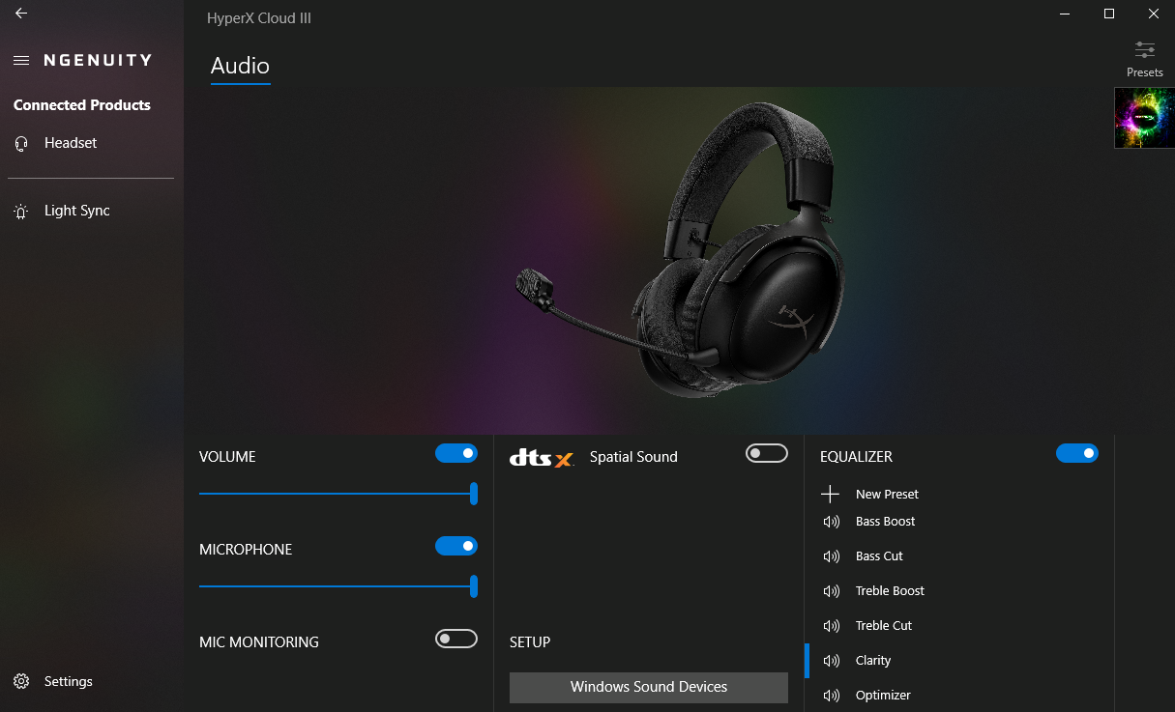Click the Spatial Sound label
The width and height of the screenshot is (1175, 712).
pyautogui.click(x=633, y=457)
